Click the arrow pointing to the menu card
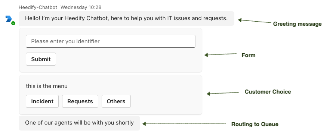 223,93
